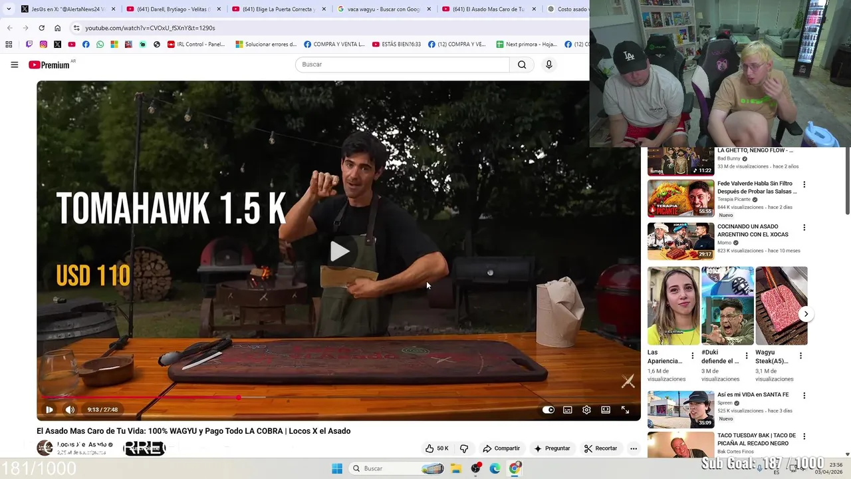
Task: Click the Recortar clip button
Action: click(x=600, y=448)
